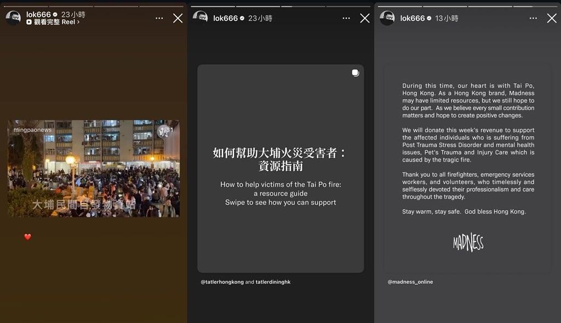
Task: Click the MADNESS logo signature on the third story
Action: point(470,243)
